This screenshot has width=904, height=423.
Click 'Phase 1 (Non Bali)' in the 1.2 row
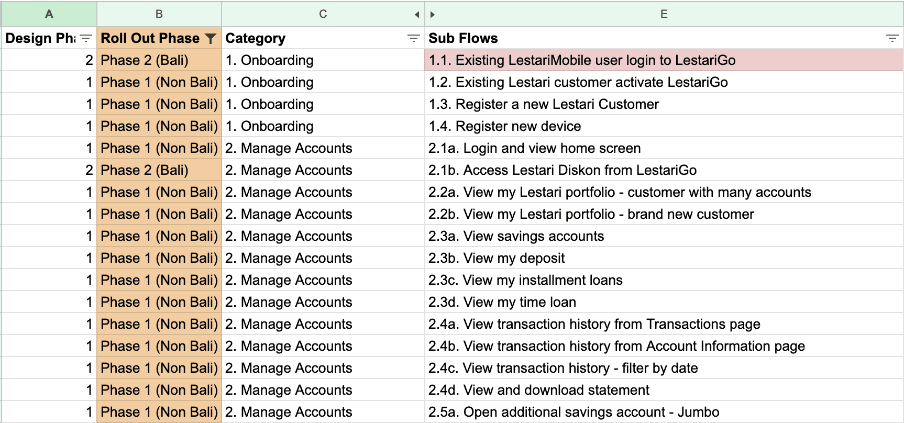coord(159,82)
